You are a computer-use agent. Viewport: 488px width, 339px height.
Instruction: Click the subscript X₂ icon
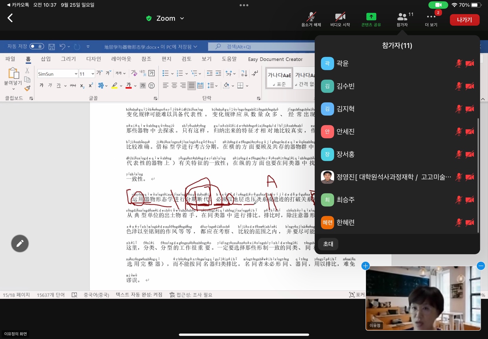click(x=82, y=86)
